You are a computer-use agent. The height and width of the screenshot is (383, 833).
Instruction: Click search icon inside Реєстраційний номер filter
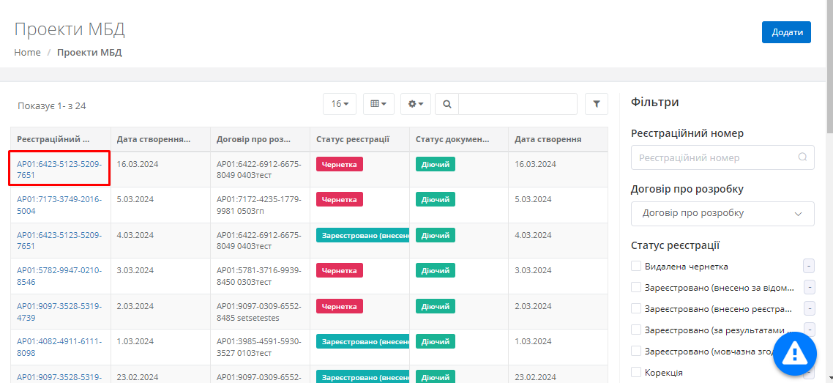click(802, 157)
